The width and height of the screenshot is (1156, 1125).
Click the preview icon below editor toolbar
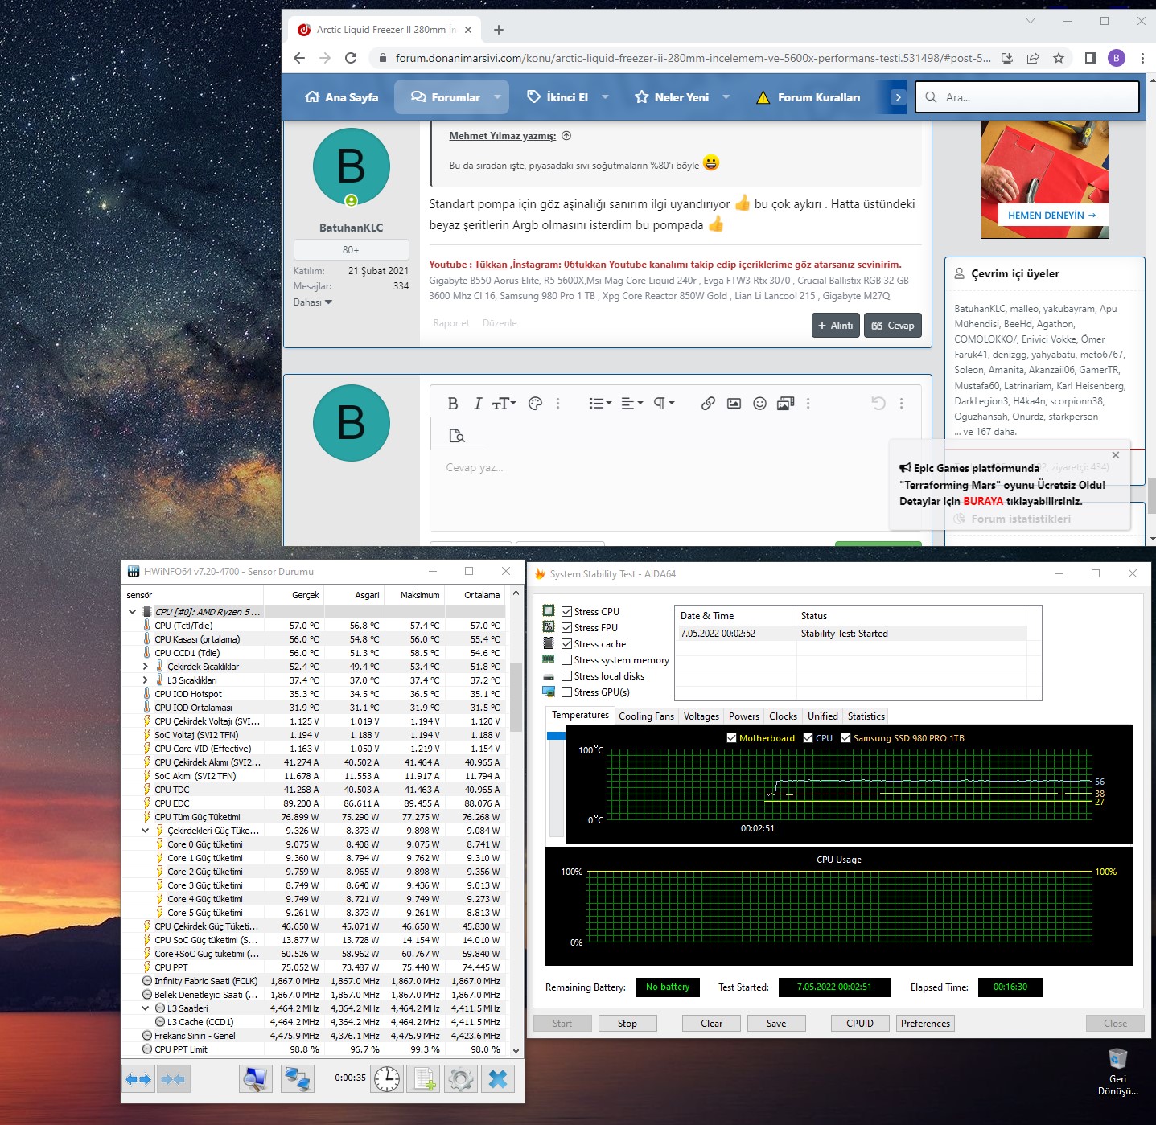[x=457, y=436]
